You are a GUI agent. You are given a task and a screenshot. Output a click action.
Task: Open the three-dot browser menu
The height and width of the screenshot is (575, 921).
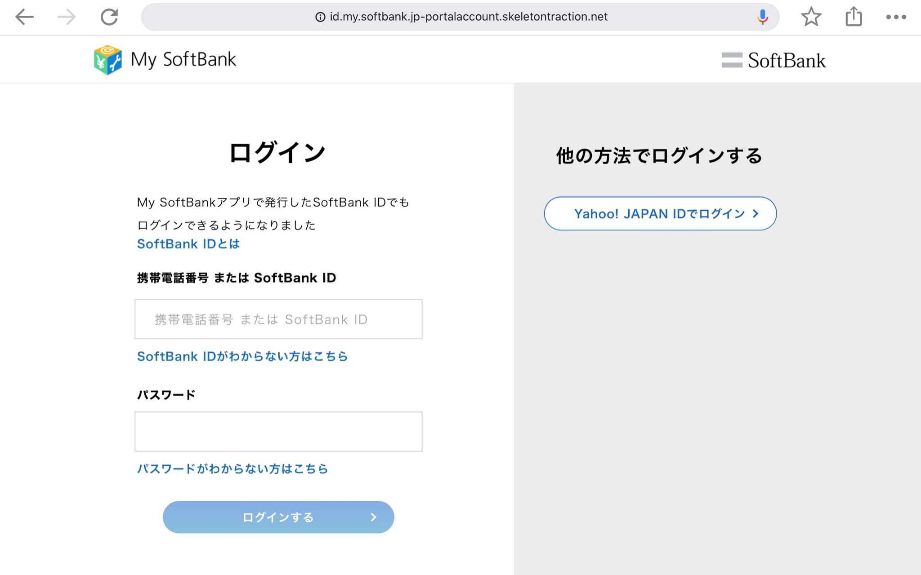(896, 17)
